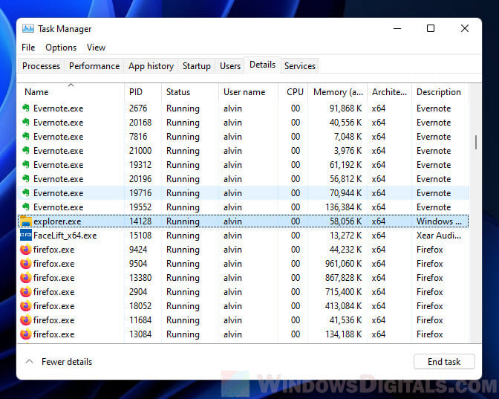Screen dimensions: 499x399
Task: Sort by Name column header
Action: (x=71, y=92)
